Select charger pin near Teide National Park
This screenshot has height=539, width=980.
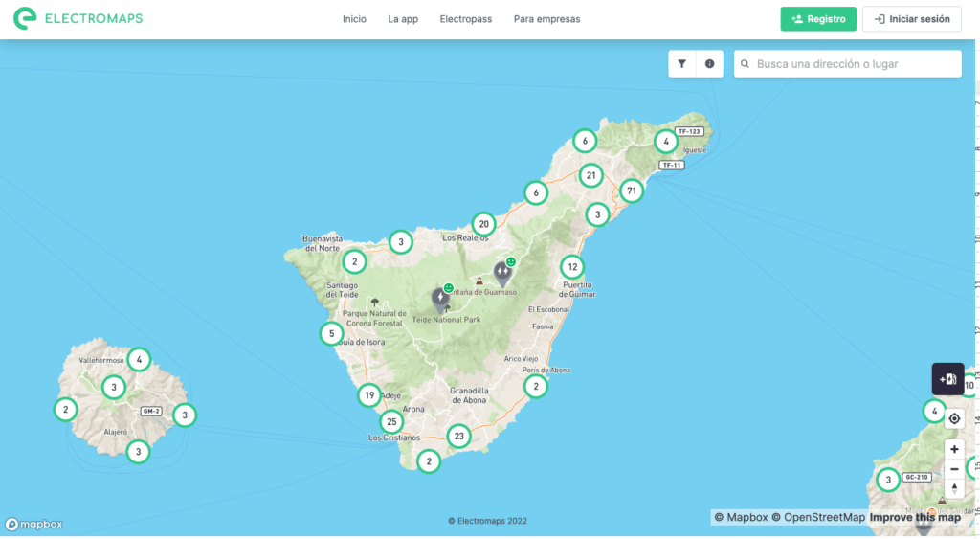click(x=440, y=299)
